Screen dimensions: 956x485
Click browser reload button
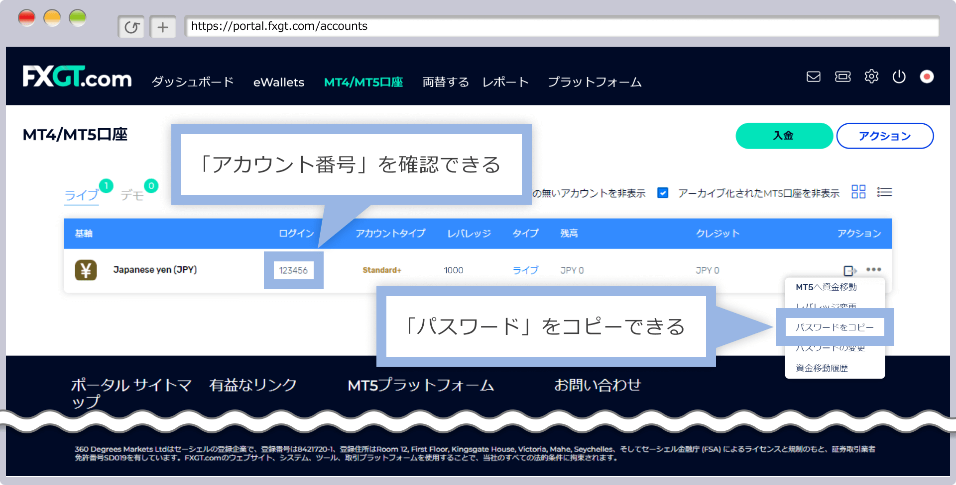coord(131,27)
